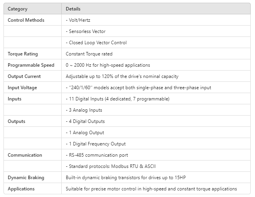Click the Volt/Hertz entry
The image size is (255, 197).
pyautogui.click(x=80, y=20)
